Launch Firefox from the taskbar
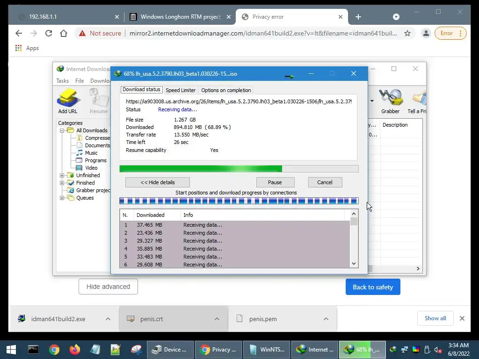Image resolution: width=479 pixels, height=359 pixels. (x=74, y=350)
